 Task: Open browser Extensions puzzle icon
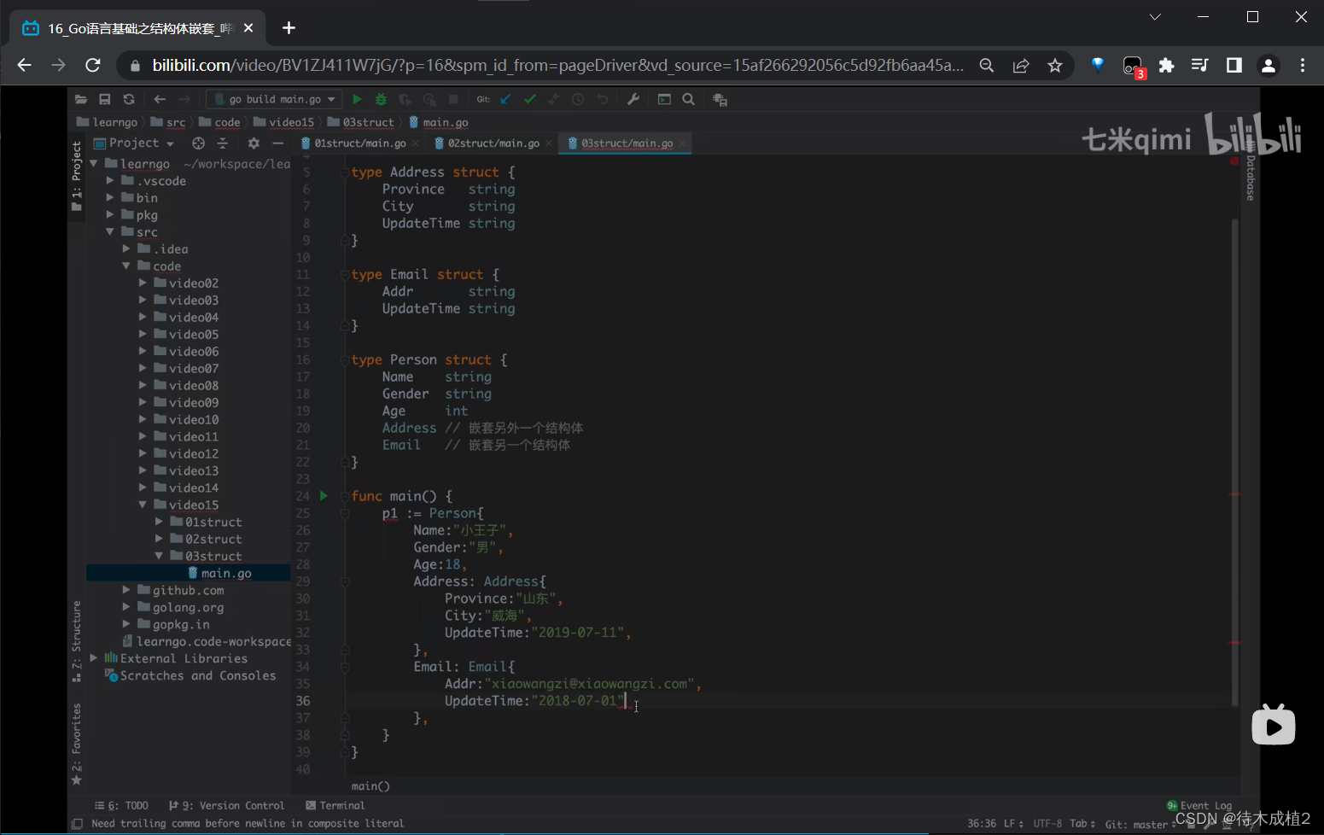pos(1166,66)
